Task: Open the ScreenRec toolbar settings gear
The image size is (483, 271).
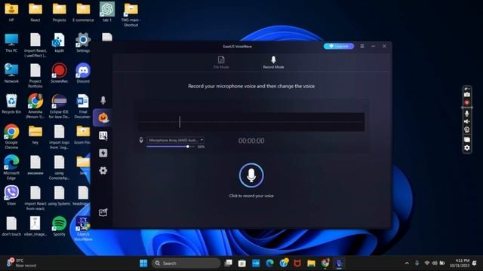Action: (x=467, y=148)
